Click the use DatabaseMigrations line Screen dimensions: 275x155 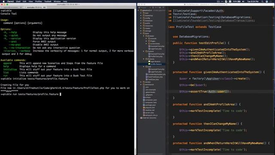click(191, 37)
